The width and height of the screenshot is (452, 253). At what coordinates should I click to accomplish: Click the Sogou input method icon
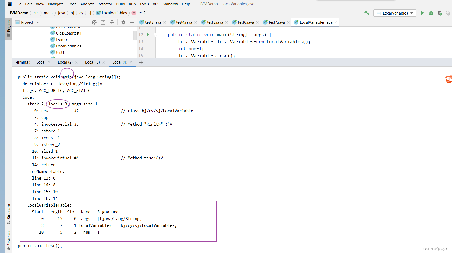pyautogui.click(x=449, y=79)
